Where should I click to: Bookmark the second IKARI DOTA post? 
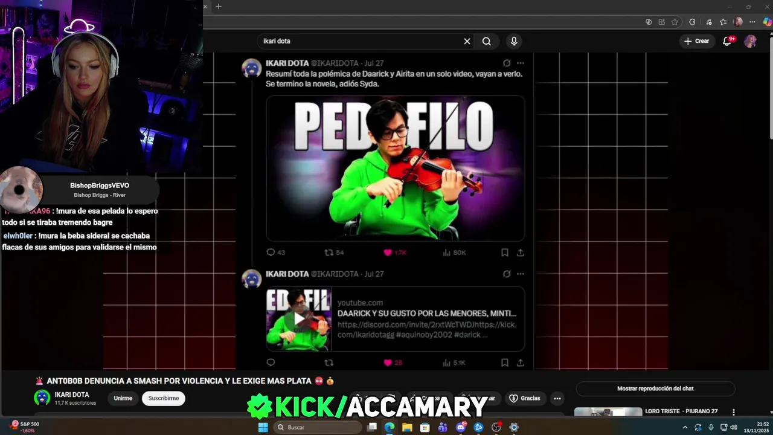[x=504, y=362]
